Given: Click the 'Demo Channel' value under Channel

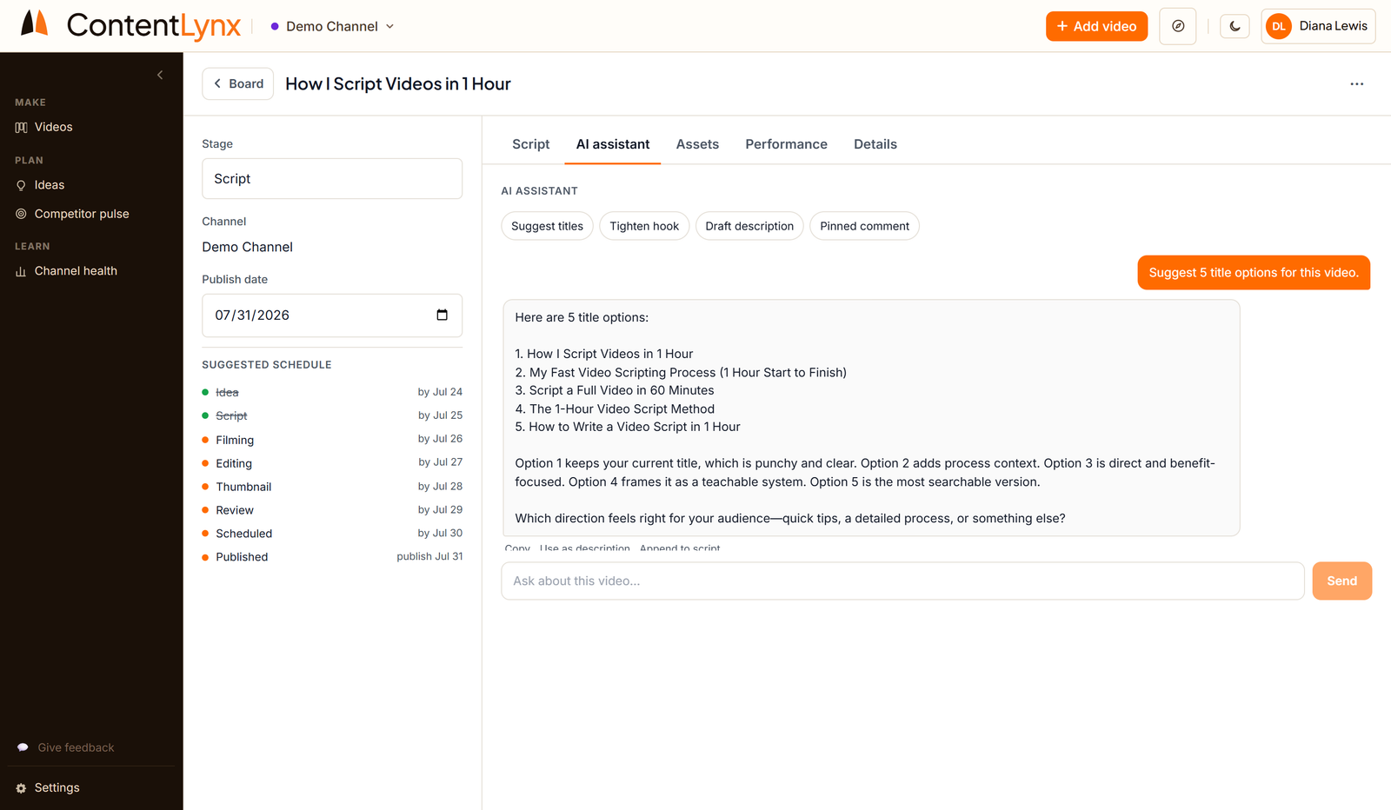Looking at the screenshot, I should [248, 247].
